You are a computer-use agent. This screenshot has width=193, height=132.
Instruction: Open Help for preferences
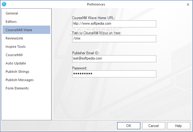(x=179, y=126)
